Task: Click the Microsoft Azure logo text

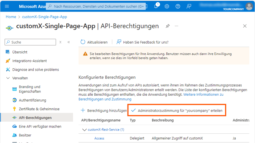Action: pos(32,6)
